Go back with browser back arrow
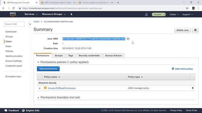The width and height of the screenshot is (202, 113). click(3, 8)
